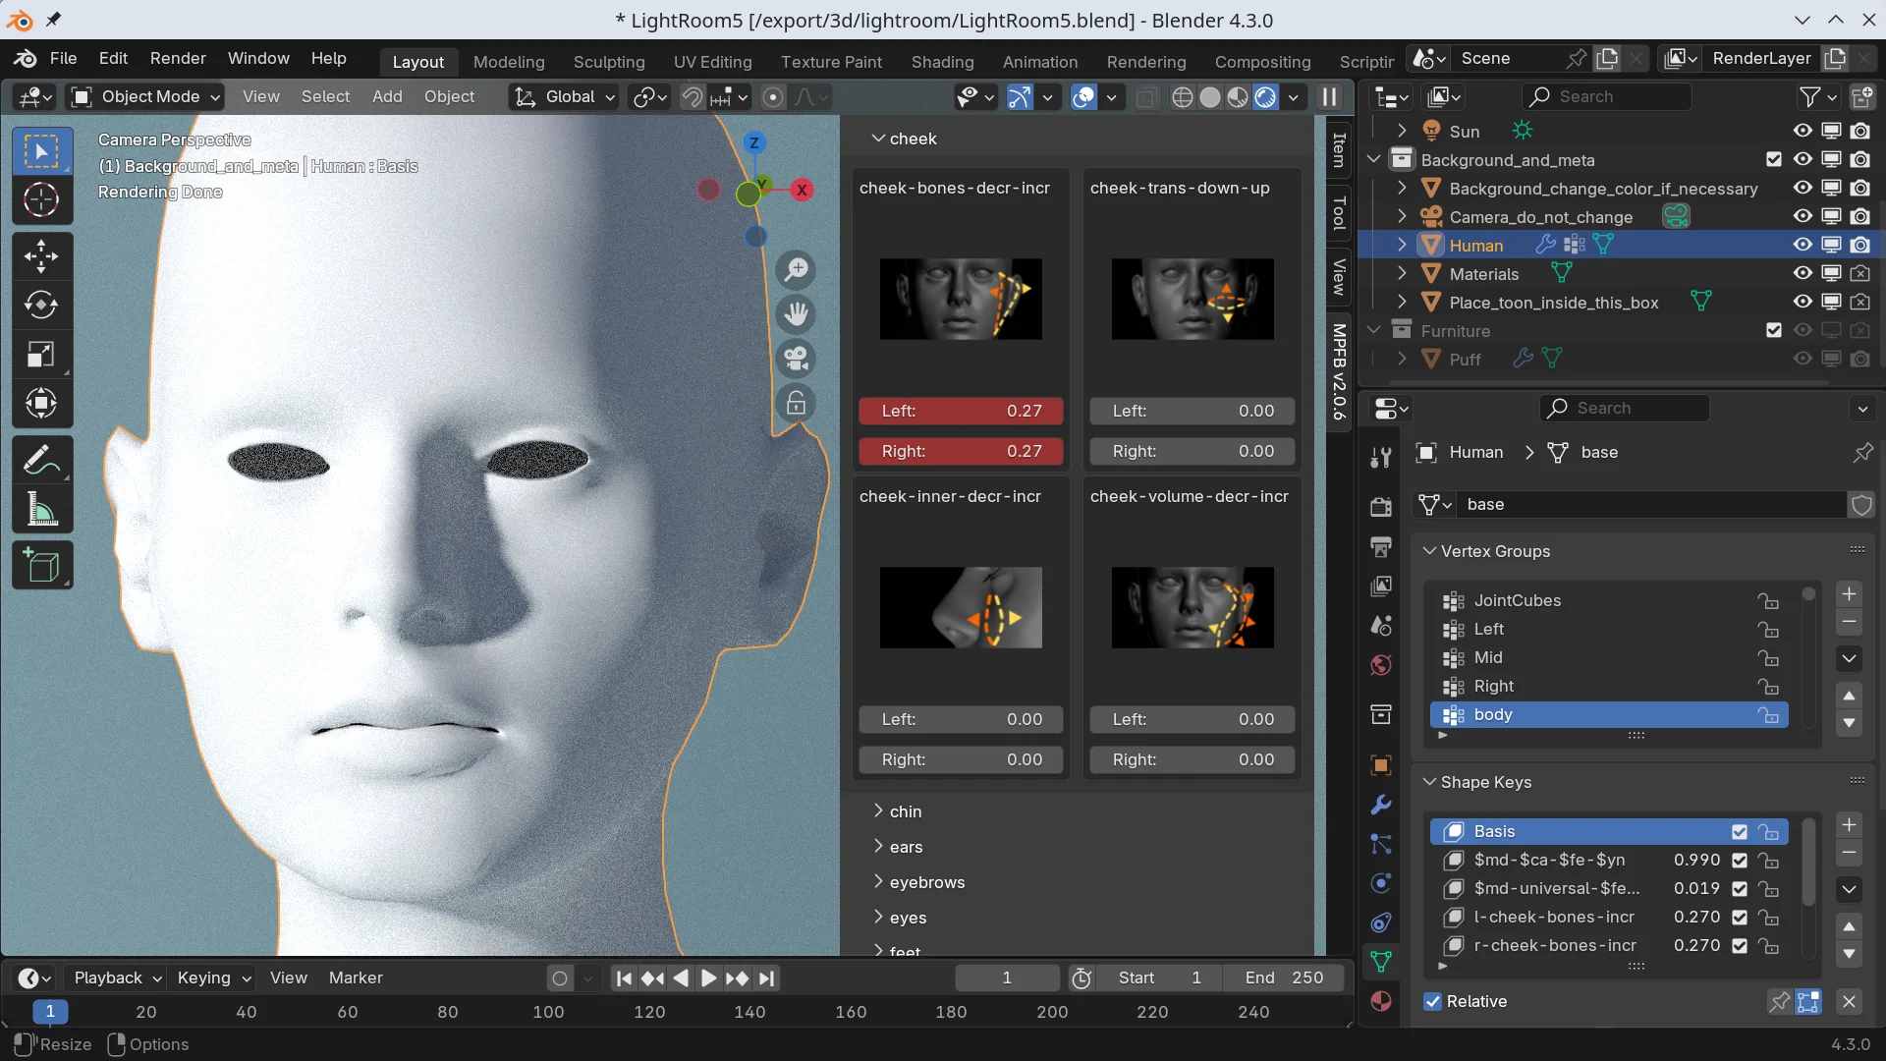The image size is (1886, 1061).
Task: Add a new vertex group with the plus button
Action: (x=1850, y=593)
